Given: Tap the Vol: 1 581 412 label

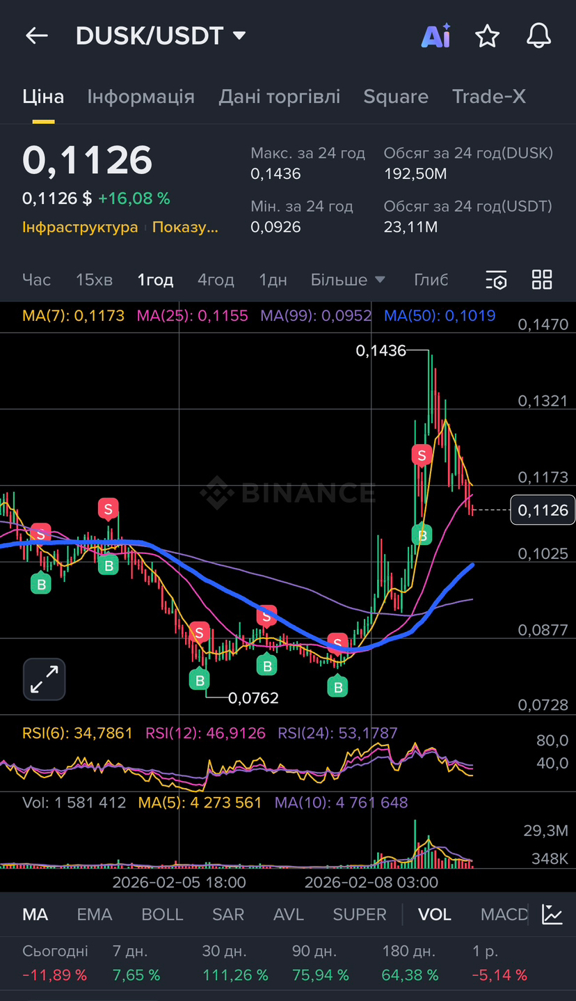Looking at the screenshot, I should pos(74,803).
